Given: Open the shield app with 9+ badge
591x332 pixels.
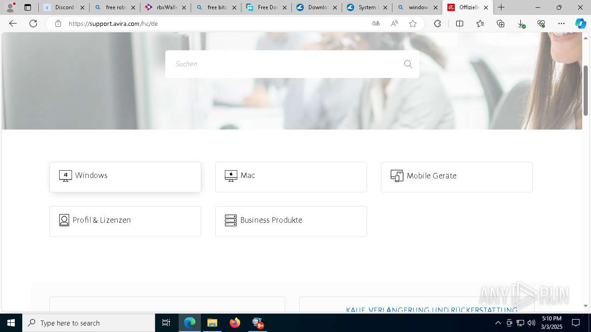Looking at the screenshot, I should coord(257,323).
